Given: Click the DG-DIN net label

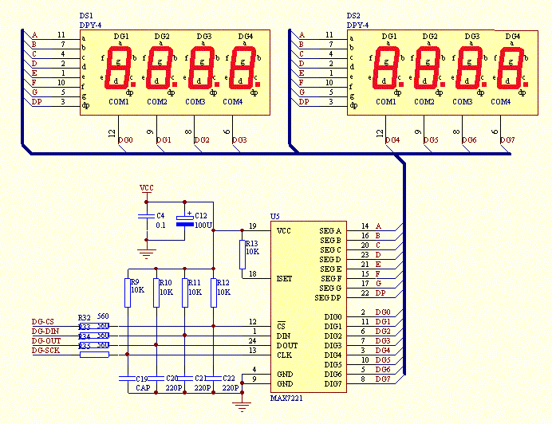Looking at the screenshot, I should 45,331.
